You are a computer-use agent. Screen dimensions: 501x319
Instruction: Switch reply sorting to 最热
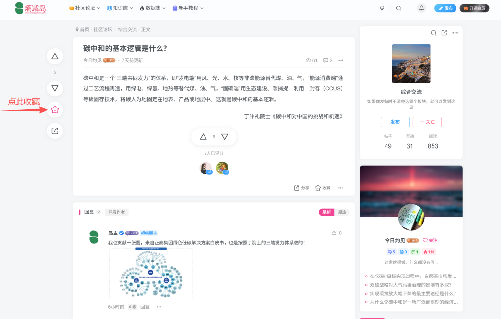click(x=342, y=212)
